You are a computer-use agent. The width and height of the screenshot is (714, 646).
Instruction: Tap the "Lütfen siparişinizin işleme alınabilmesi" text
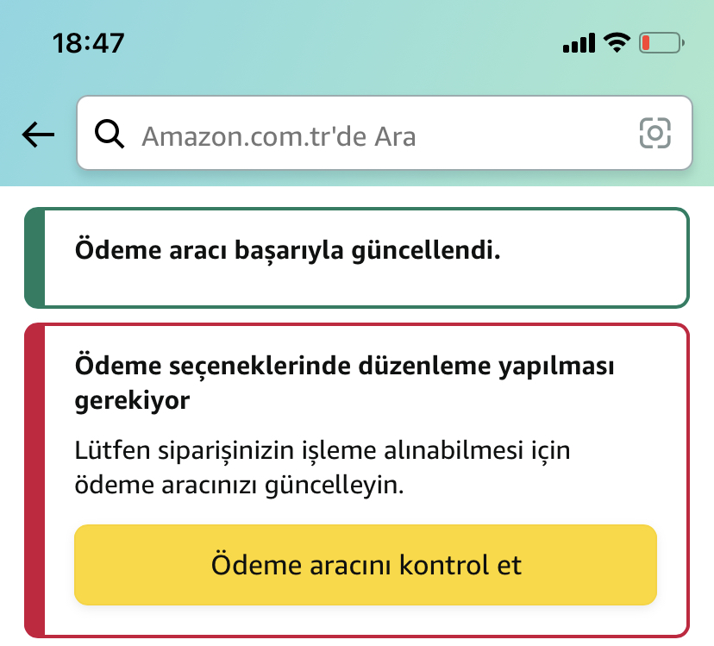pyautogui.click(x=323, y=449)
